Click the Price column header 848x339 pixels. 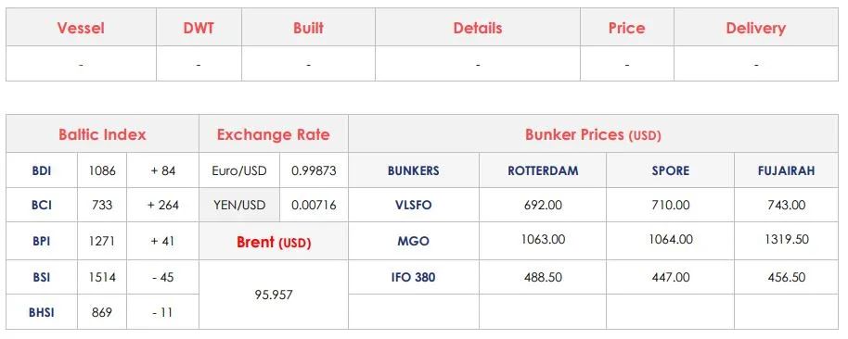[626, 28]
